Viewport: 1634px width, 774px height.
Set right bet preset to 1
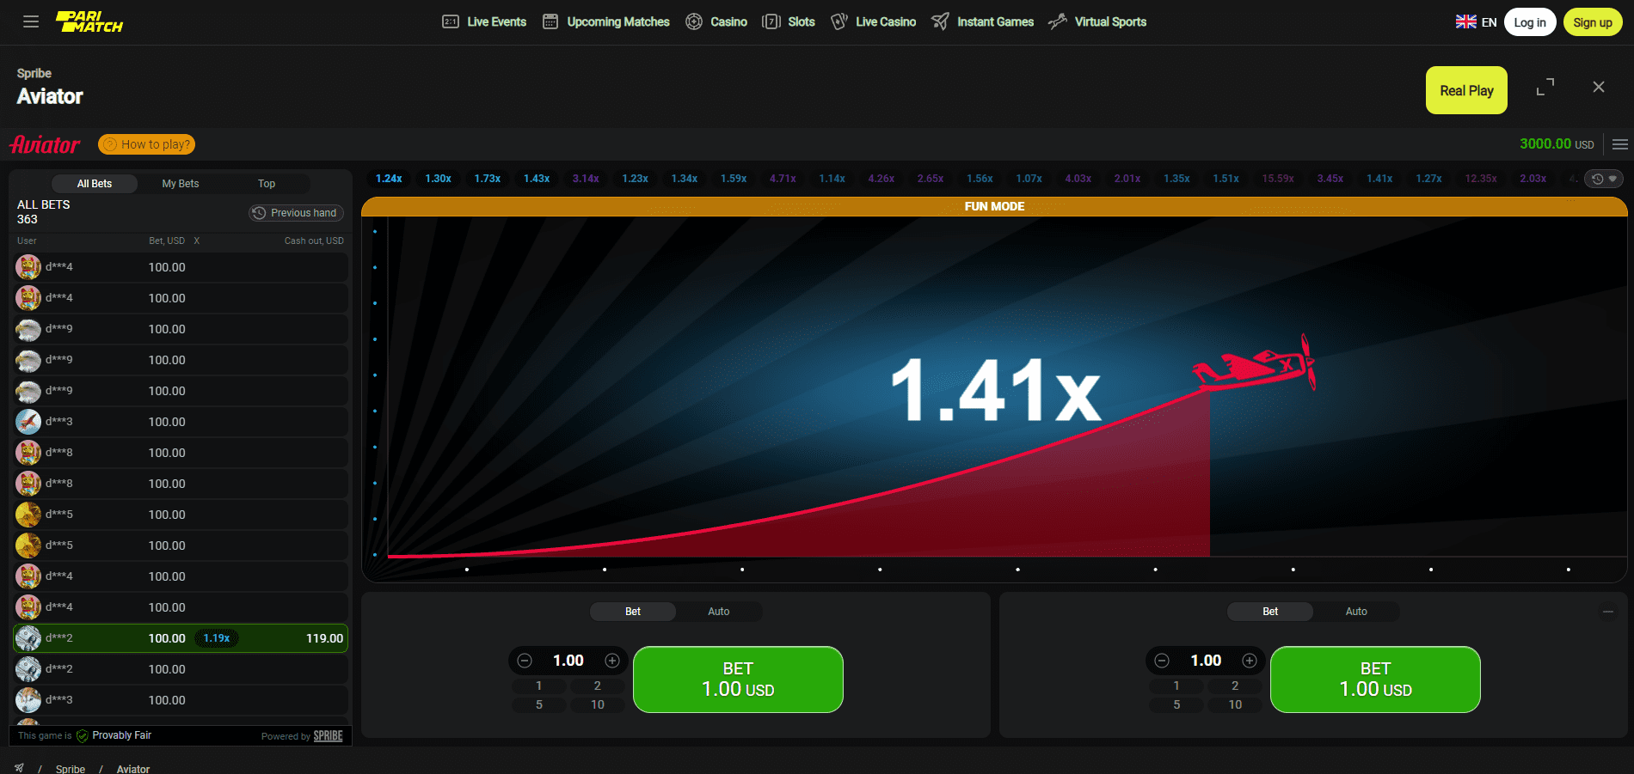pos(1176,686)
